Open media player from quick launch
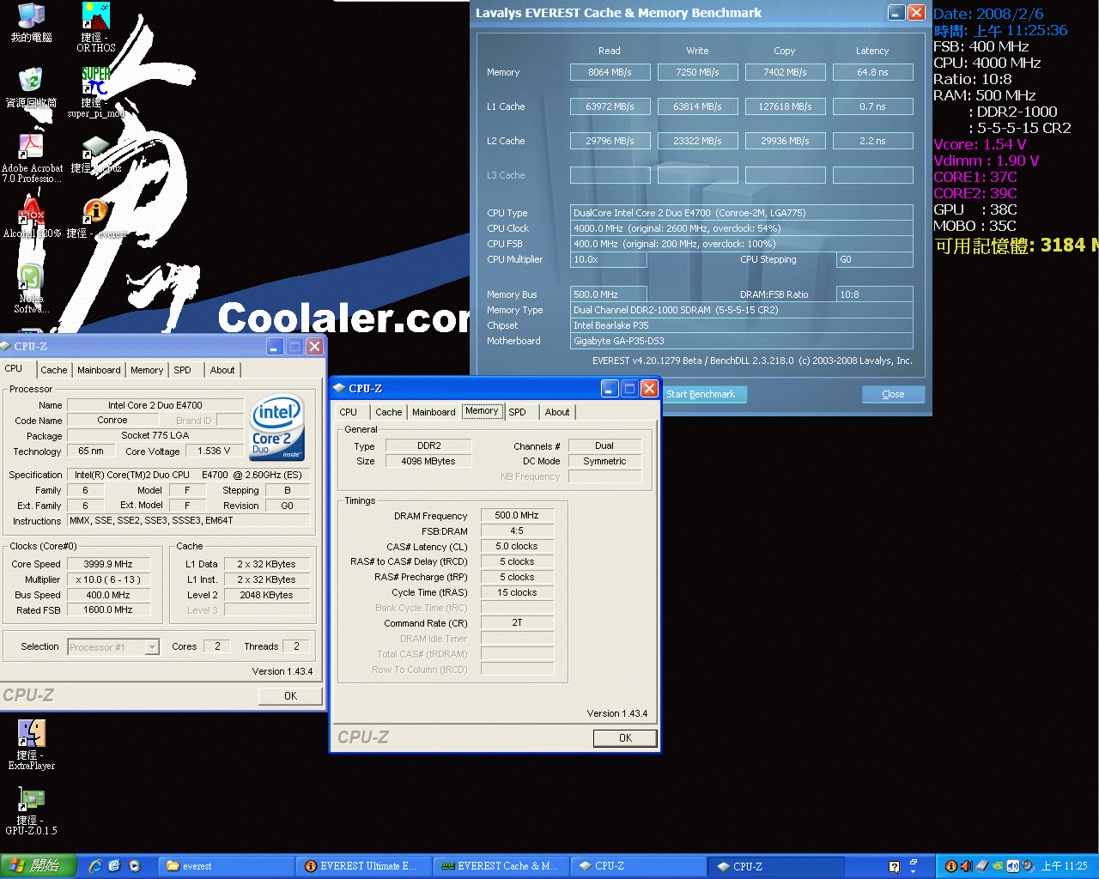The height and width of the screenshot is (879, 1099). coord(135,866)
